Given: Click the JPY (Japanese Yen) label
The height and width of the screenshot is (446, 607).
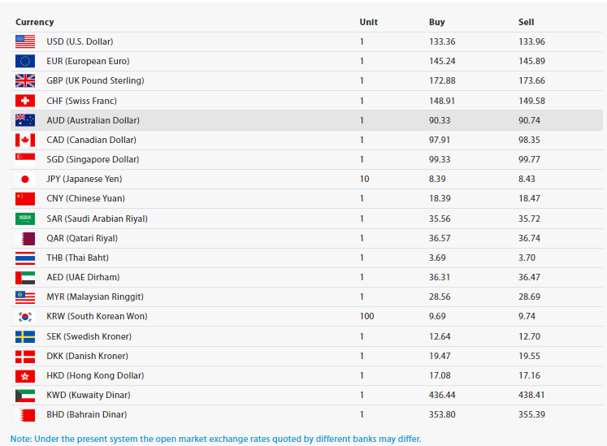Looking at the screenshot, I should (x=85, y=179).
